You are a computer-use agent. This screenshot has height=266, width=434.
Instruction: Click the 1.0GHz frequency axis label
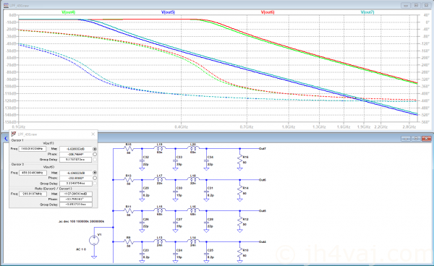click(x=288, y=127)
